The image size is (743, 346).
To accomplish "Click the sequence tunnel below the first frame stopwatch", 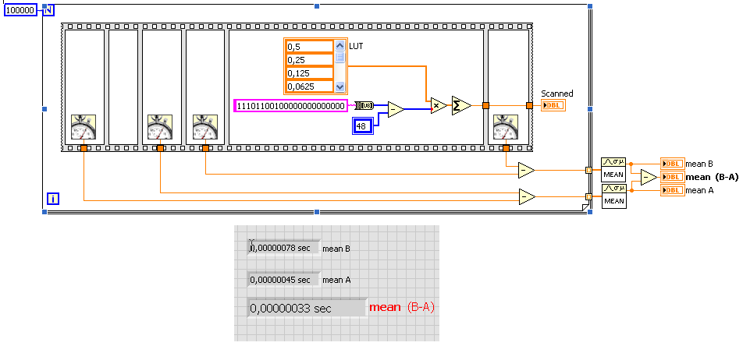I will pos(84,148).
